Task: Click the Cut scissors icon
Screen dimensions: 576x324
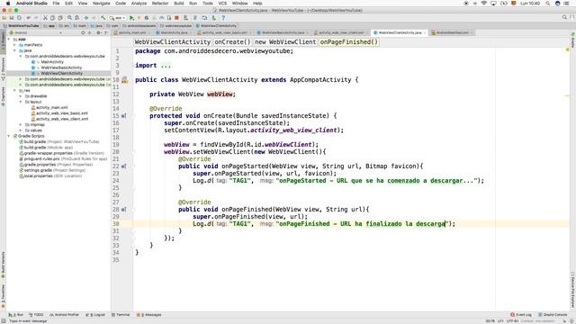Action: coord(45,18)
